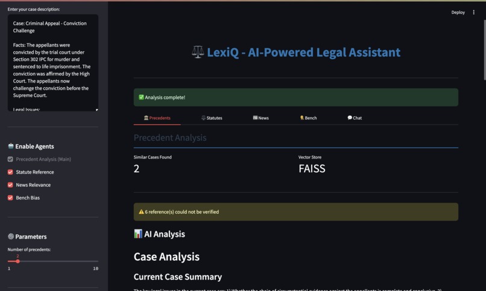Viewport: 486px width, 291px height.
Task: Click the Deploy button
Action: pos(458,12)
